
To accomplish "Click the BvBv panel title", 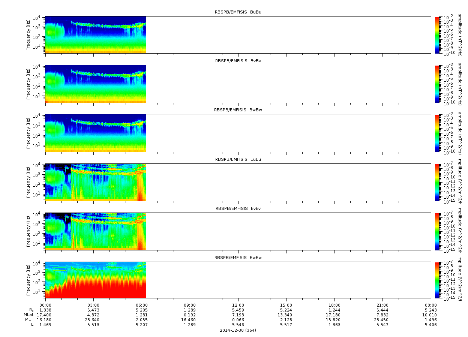I will pyautogui.click(x=238, y=61).
